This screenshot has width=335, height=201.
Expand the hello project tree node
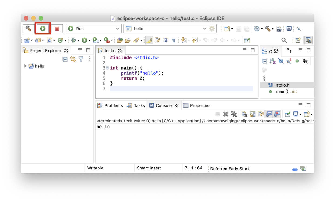point(25,66)
